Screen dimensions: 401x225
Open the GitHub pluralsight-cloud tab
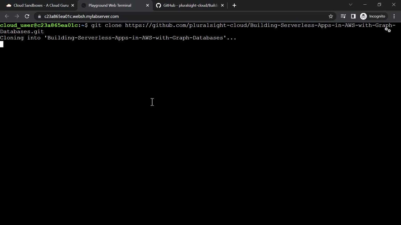(x=190, y=5)
